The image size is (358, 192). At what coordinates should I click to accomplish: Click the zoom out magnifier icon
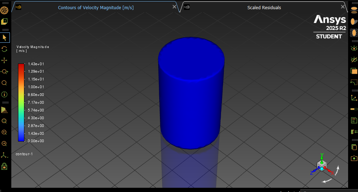[x=4, y=144]
